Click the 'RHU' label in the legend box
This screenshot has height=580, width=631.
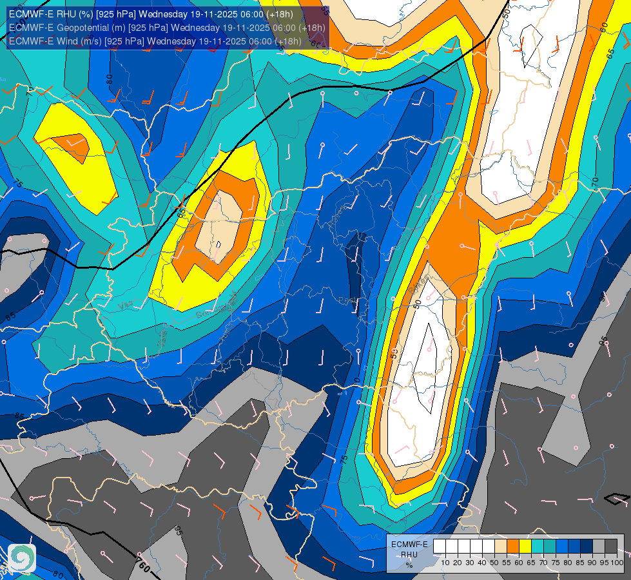[409, 554]
